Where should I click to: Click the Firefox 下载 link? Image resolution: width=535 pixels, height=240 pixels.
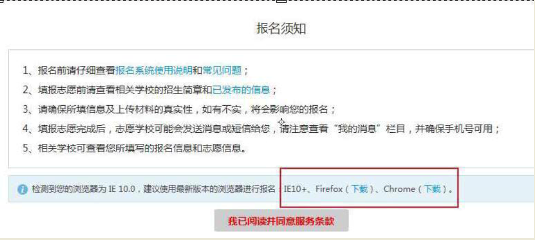point(360,189)
